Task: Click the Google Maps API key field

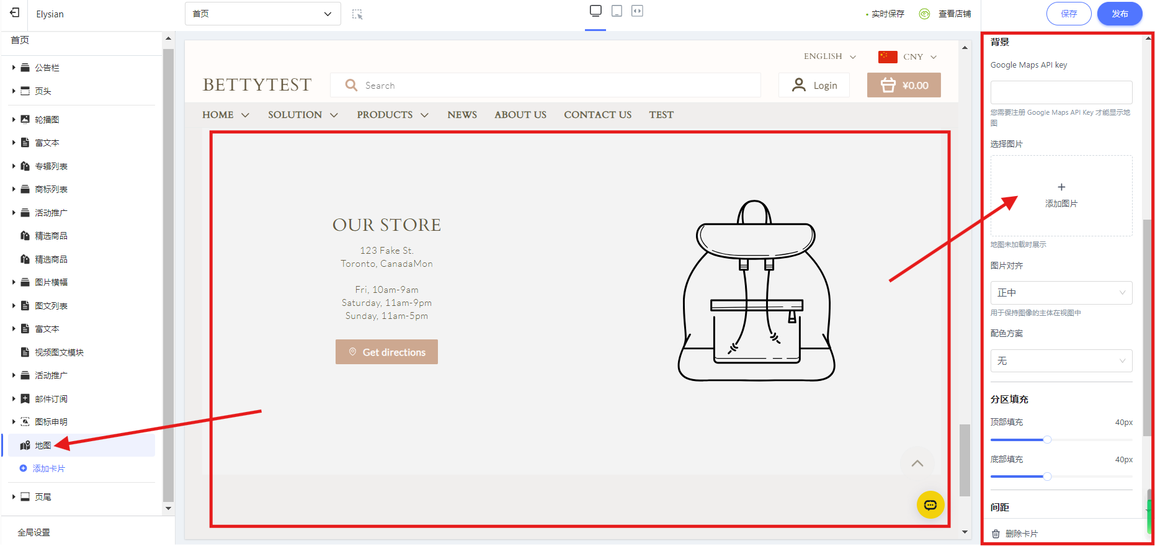Action: tap(1061, 92)
